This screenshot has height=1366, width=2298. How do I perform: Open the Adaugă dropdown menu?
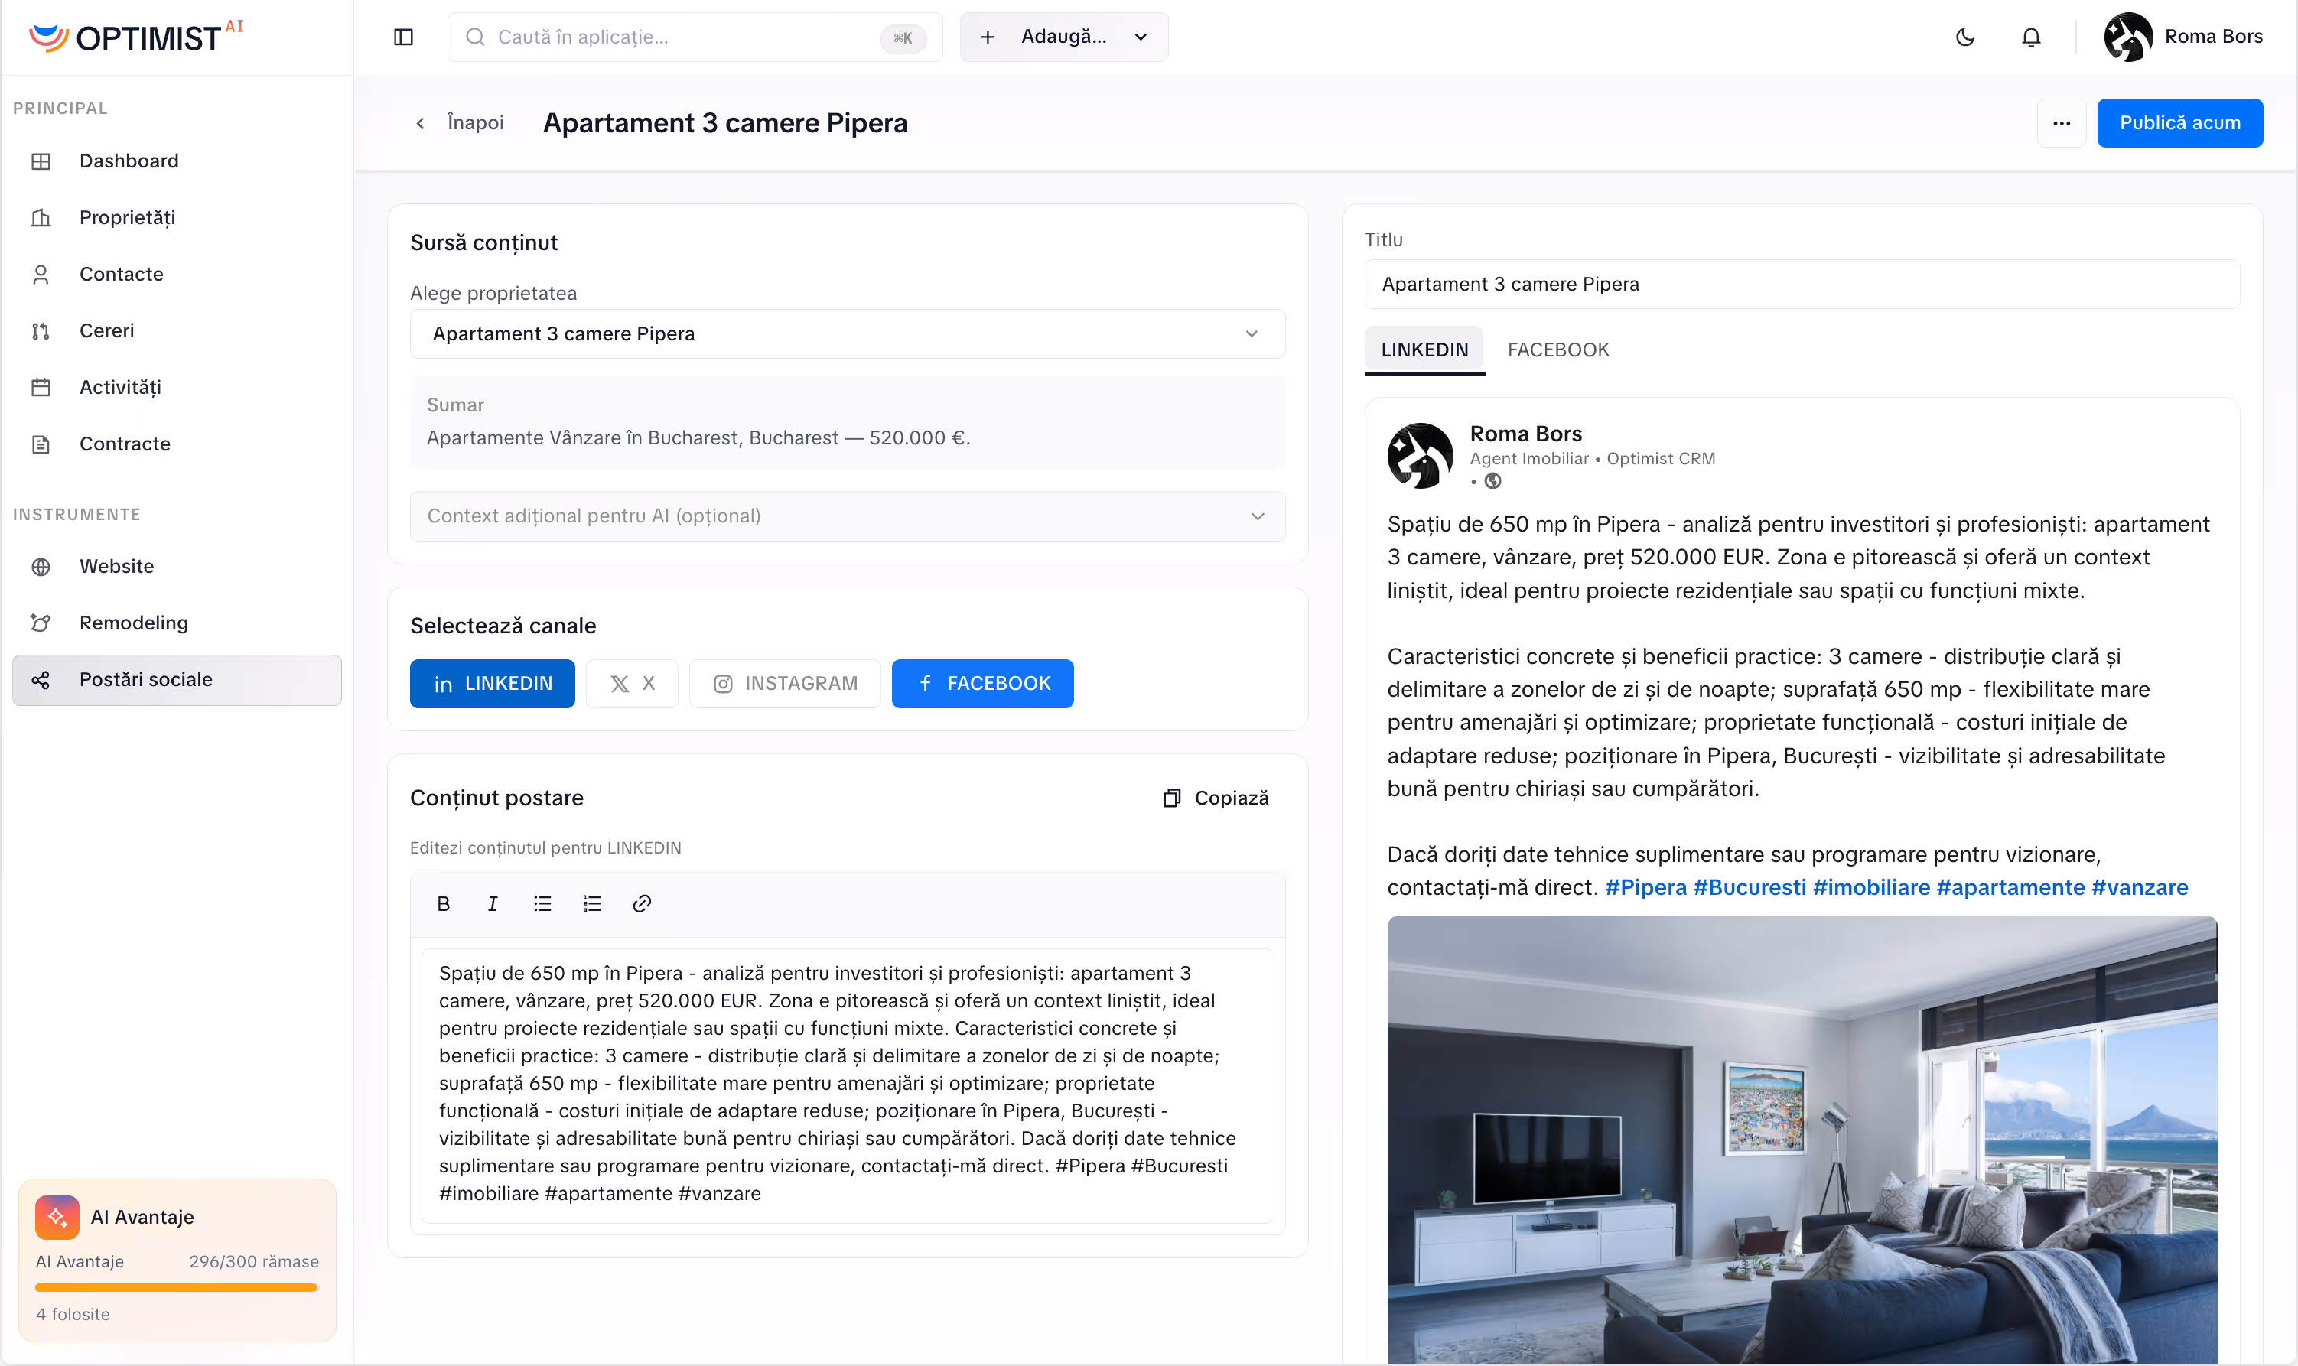(x=1063, y=37)
